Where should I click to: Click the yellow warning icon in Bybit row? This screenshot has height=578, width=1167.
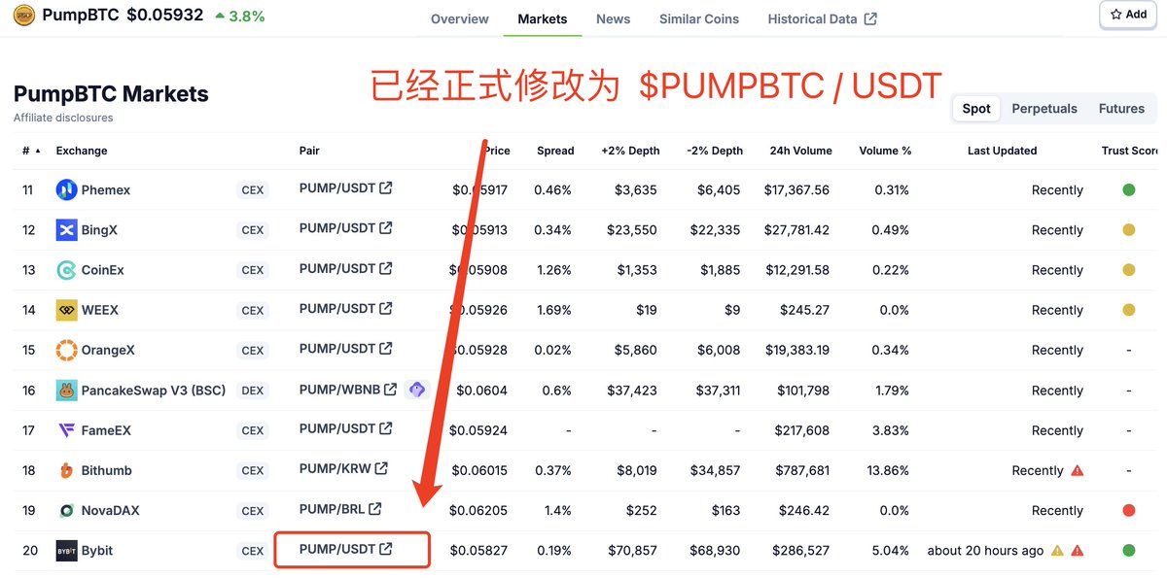1057,551
